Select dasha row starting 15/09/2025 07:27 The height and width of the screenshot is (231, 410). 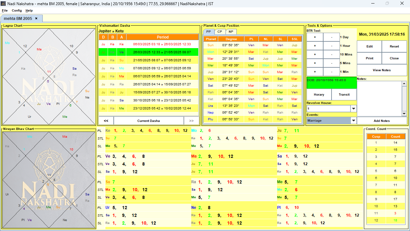pos(149,92)
